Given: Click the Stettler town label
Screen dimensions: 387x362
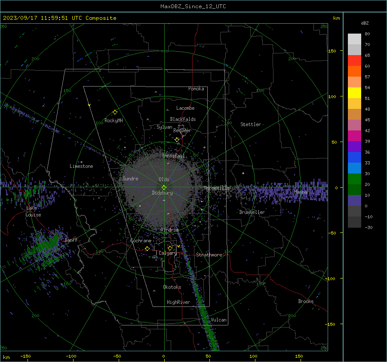Looking at the screenshot, I should coord(251,124).
